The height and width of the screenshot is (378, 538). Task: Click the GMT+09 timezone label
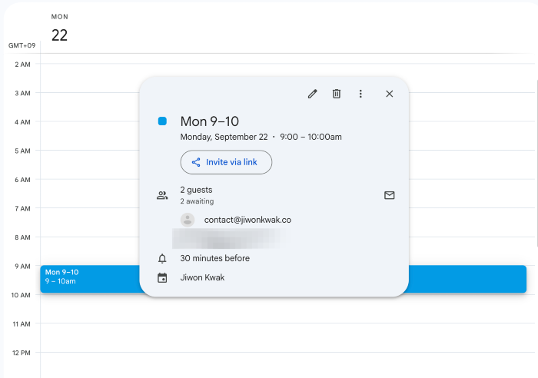(x=22, y=45)
